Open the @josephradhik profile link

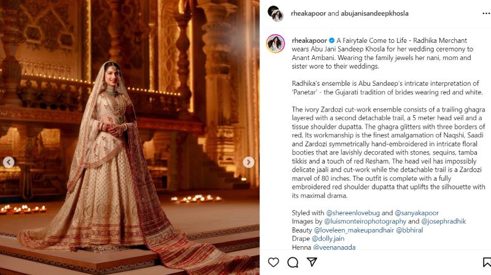[443, 221]
